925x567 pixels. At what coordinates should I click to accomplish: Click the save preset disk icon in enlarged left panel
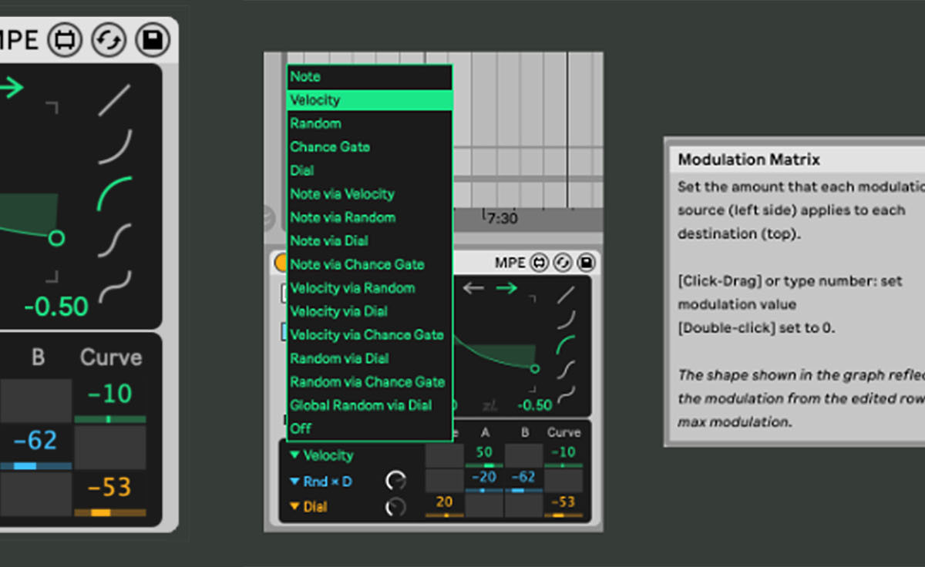(153, 40)
